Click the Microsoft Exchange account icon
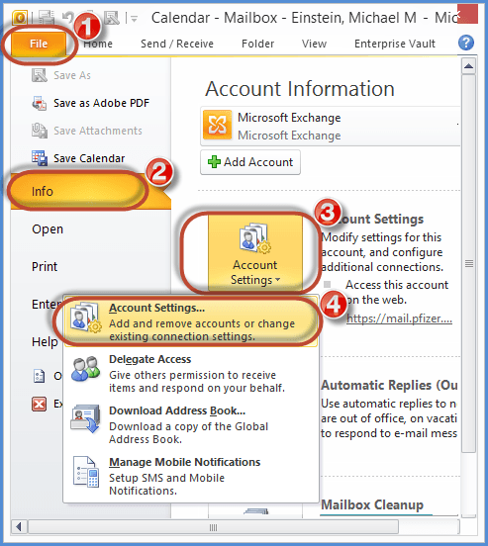Screen dimensions: 488x546 [x=217, y=125]
